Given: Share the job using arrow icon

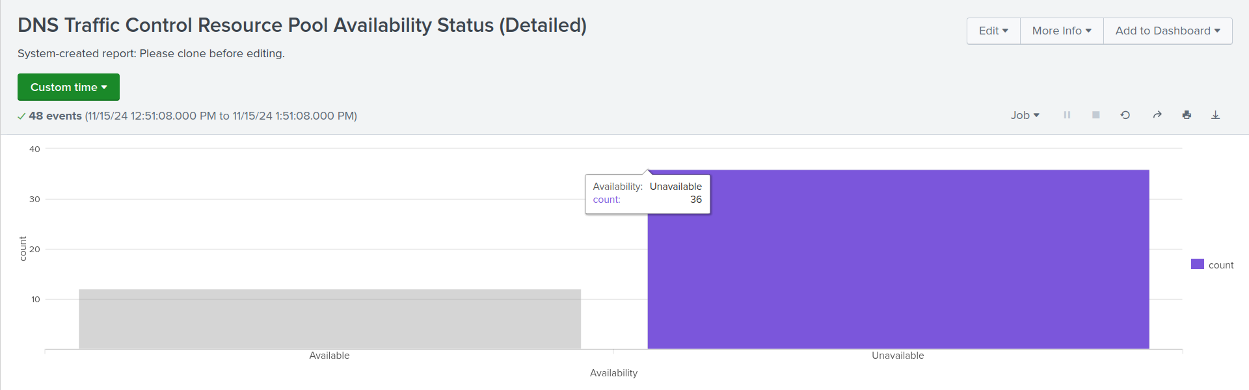Looking at the screenshot, I should (x=1157, y=115).
